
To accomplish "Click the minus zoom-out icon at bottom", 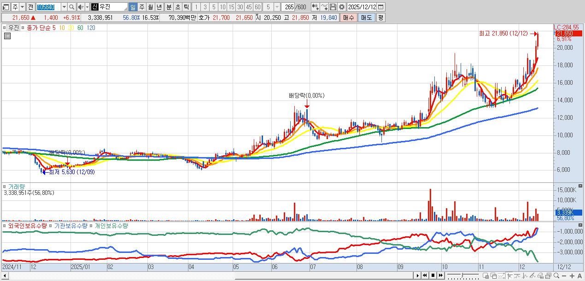I will pyautogui.click(x=564, y=276).
